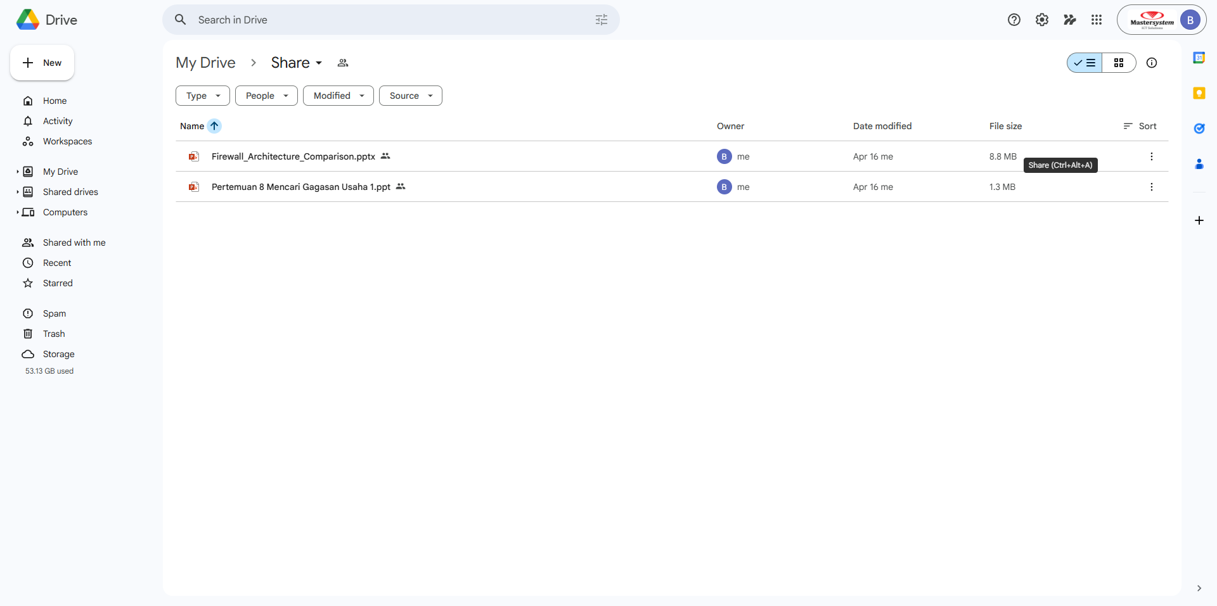
Task: Open the Source filter dropdown
Action: 411,96
